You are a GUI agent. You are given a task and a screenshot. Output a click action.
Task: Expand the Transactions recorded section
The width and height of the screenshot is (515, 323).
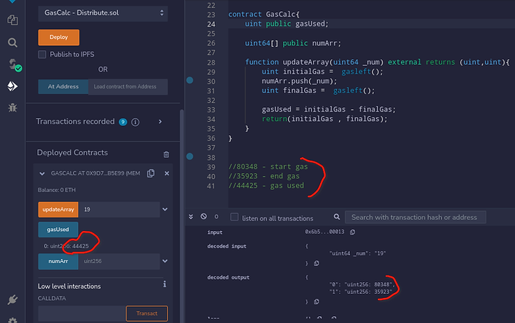(x=160, y=122)
